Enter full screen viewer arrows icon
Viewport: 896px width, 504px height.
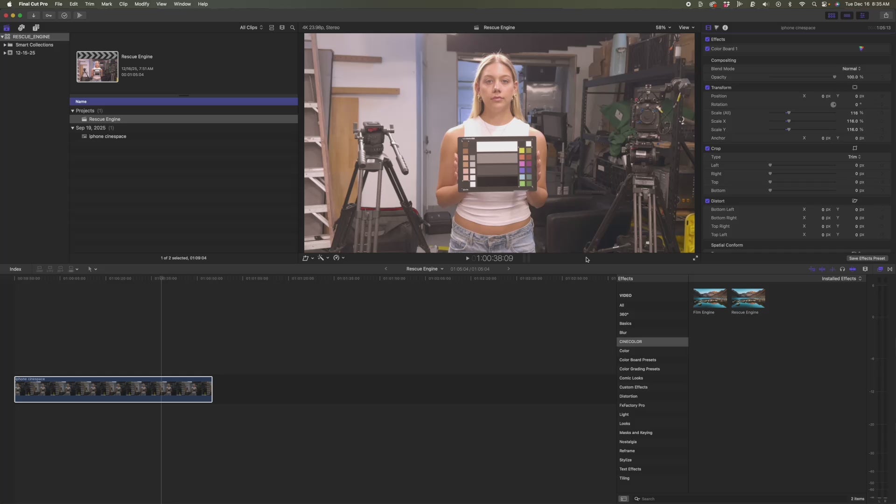coord(695,258)
